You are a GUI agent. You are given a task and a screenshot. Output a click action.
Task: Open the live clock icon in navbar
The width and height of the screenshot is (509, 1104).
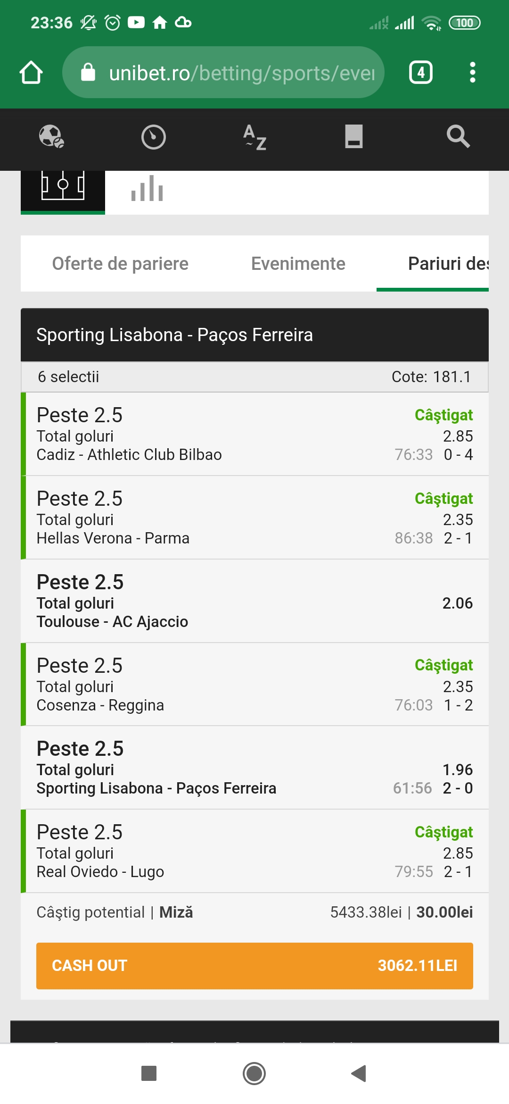[x=154, y=137]
